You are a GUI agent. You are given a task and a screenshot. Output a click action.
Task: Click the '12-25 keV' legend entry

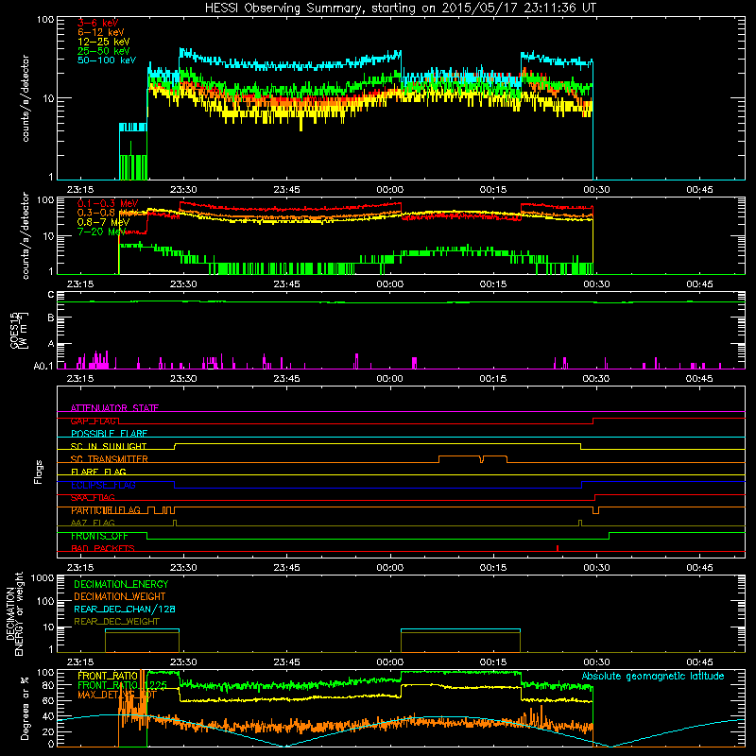(104, 42)
